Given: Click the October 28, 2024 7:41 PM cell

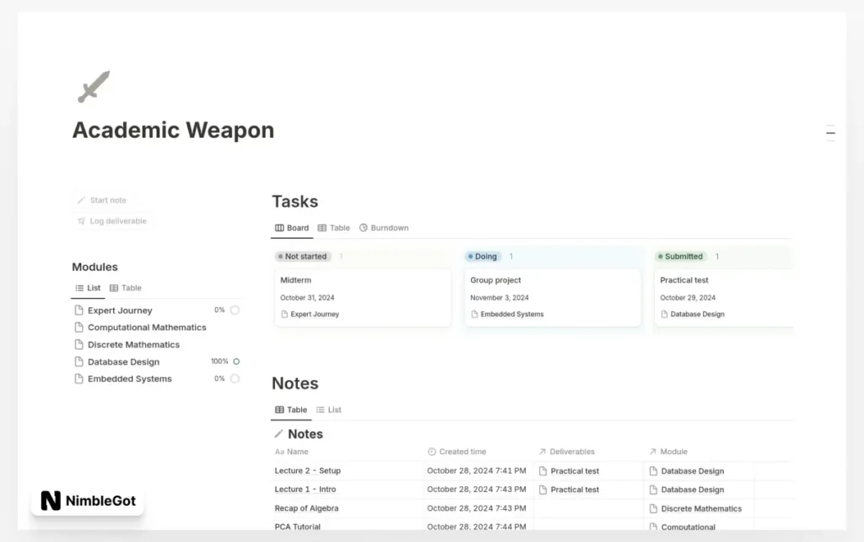Looking at the screenshot, I should (477, 471).
